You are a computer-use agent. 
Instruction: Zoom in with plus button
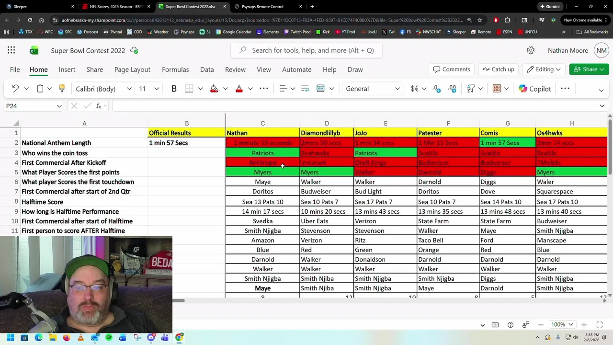(x=584, y=325)
